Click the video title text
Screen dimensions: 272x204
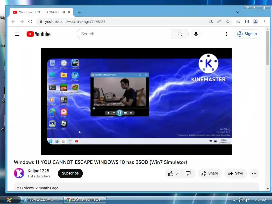tap(100, 162)
